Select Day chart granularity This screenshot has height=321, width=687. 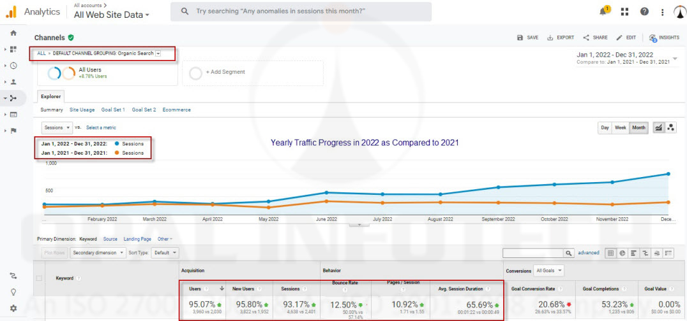[x=605, y=128]
